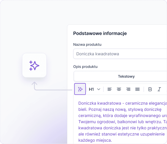Click inside the product description text area
Viewport: 167px width, 144px height.
[x=120, y=119]
